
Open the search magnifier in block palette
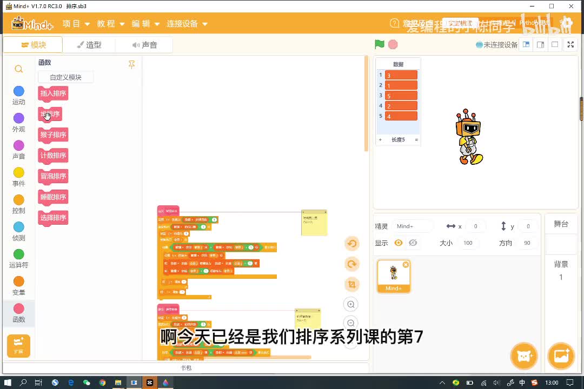pyautogui.click(x=18, y=69)
